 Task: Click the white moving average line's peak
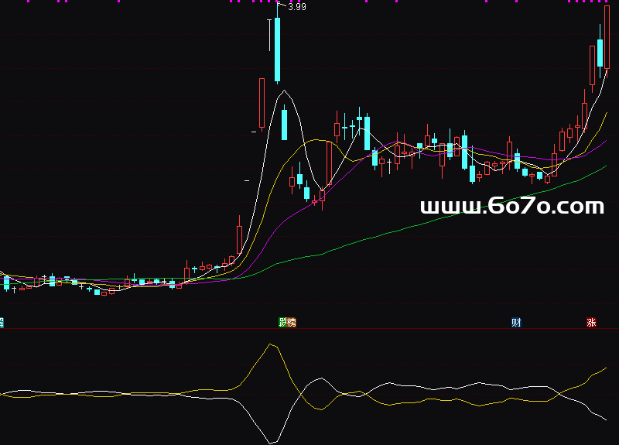(x=285, y=91)
